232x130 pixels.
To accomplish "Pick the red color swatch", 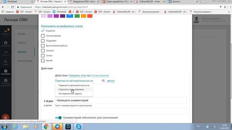I will click(x=90, y=16).
